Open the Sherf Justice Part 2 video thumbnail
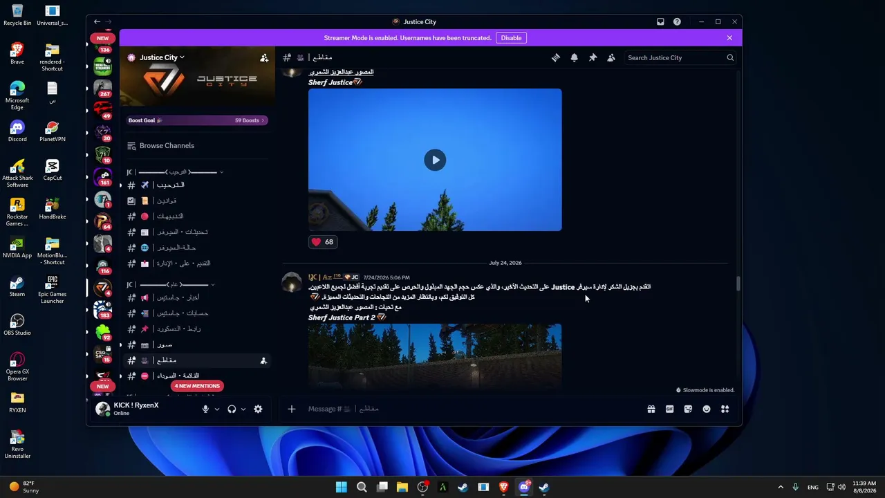Screen dimensions: 885x498 (x=435, y=357)
